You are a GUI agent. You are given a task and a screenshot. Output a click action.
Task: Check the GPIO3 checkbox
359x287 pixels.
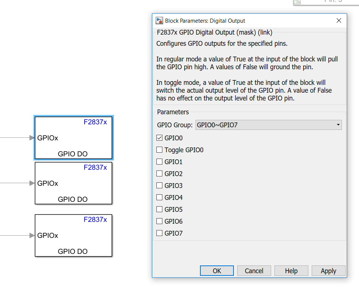tap(159, 185)
